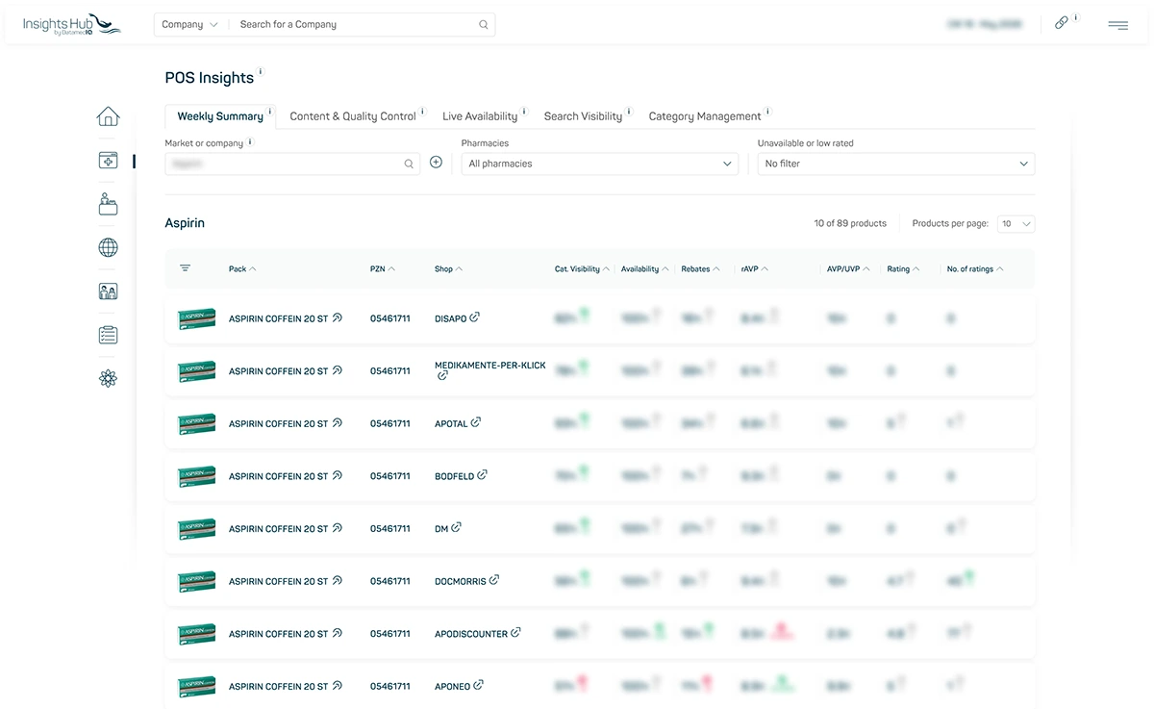Open the Home icon in sidebar
The height and width of the screenshot is (709, 1154).
coord(108,116)
